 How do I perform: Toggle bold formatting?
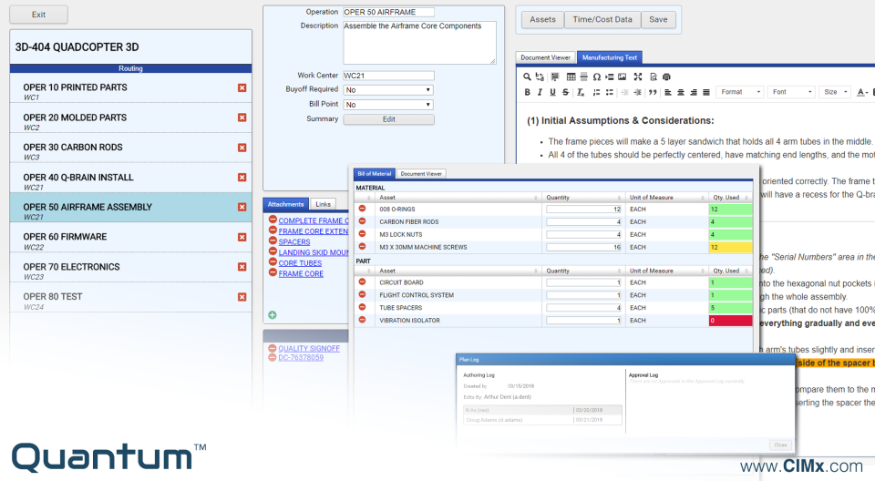coord(528,92)
